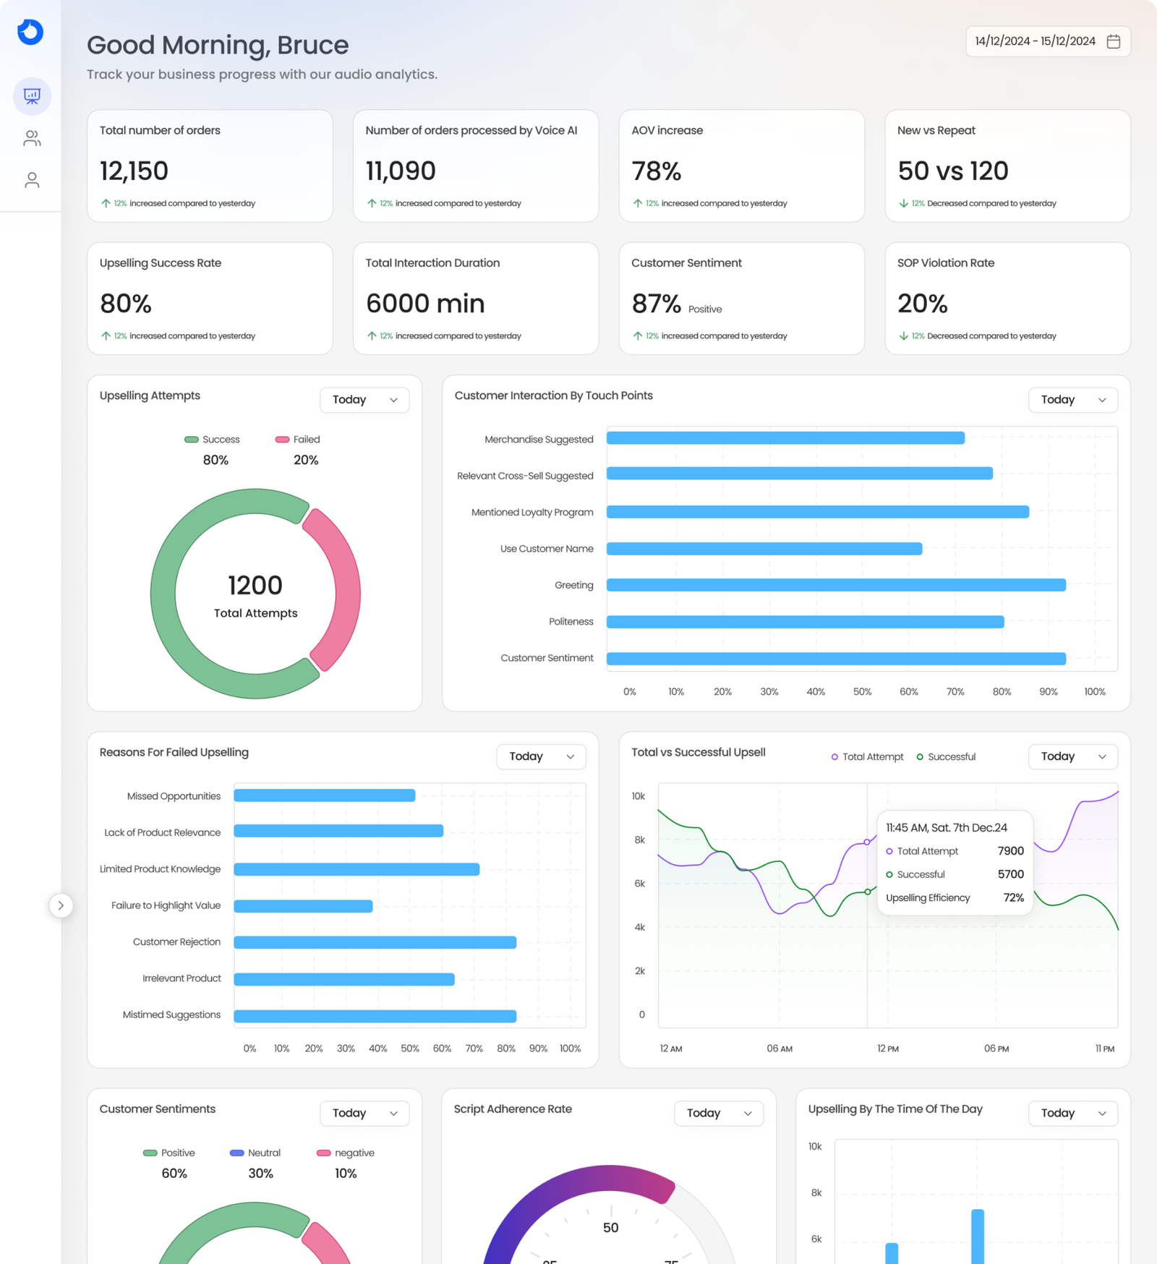
Task: Open the Customer Interaction By Touch Points Today dropdown
Action: tap(1073, 400)
